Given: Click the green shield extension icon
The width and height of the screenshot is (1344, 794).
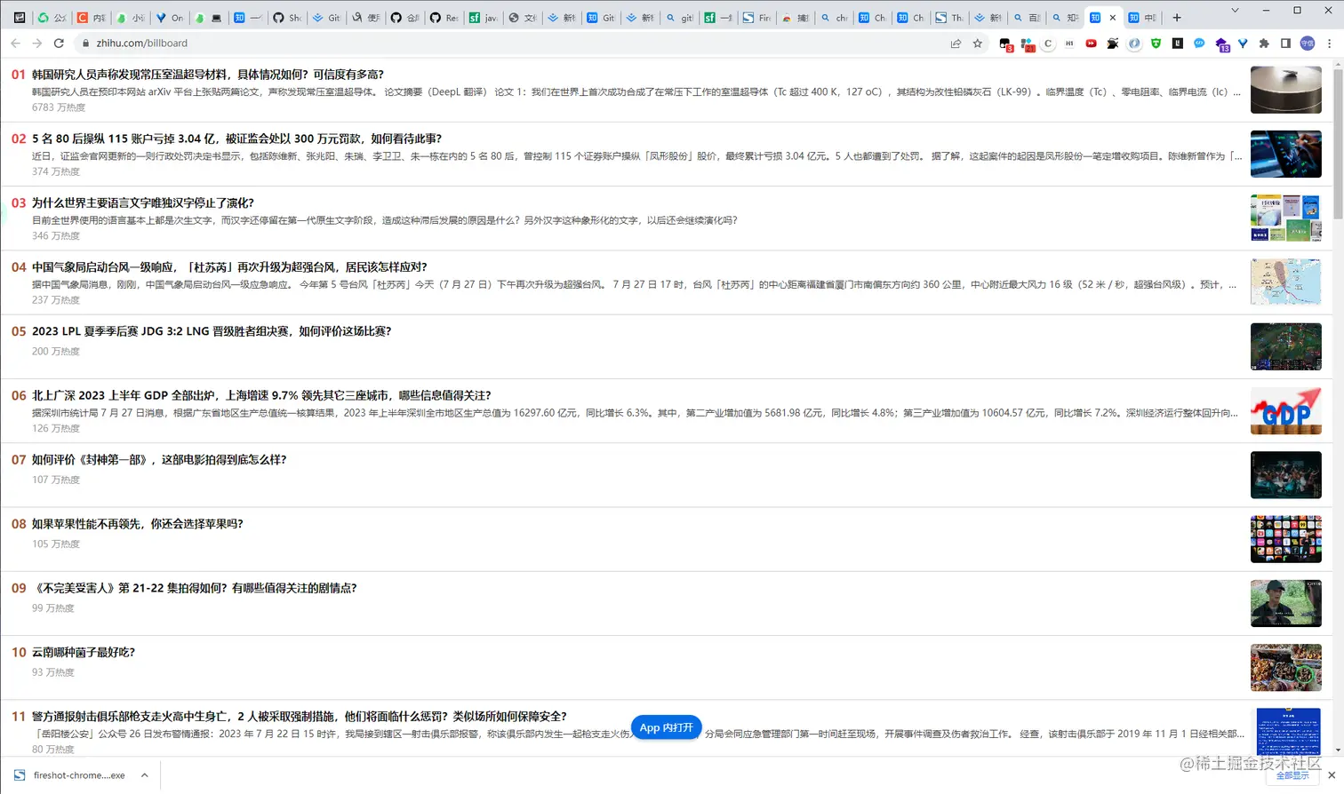Looking at the screenshot, I should point(1156,44).
